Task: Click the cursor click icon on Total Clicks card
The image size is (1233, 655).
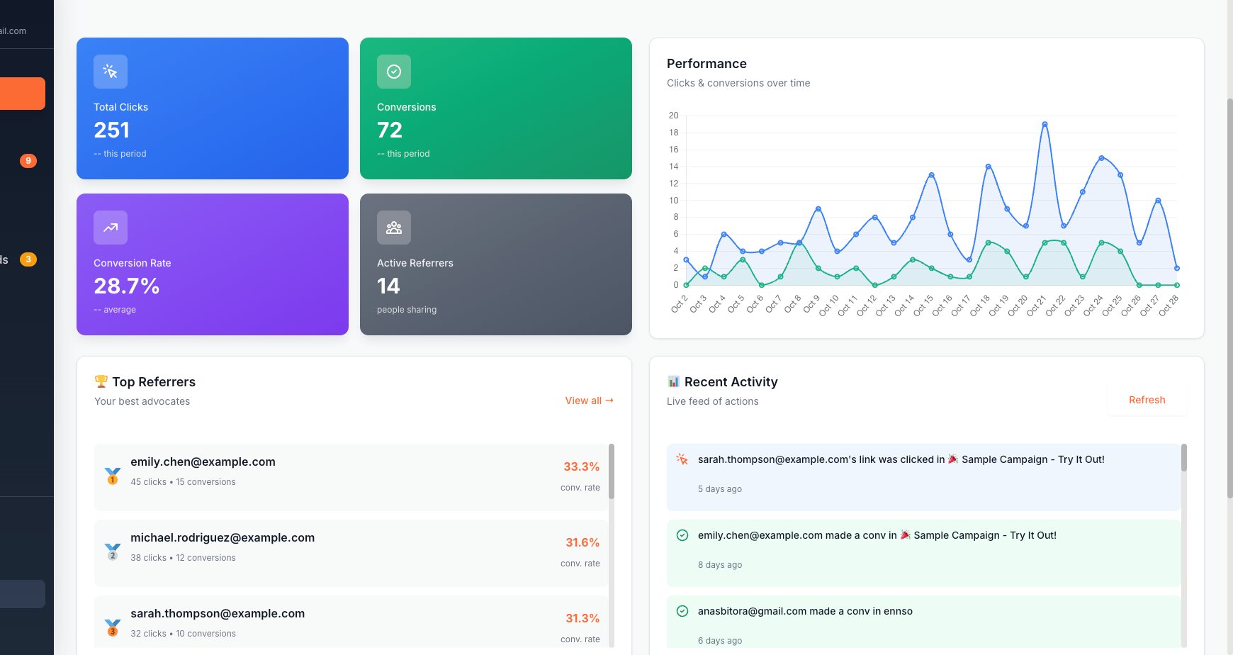Action: 111,72
